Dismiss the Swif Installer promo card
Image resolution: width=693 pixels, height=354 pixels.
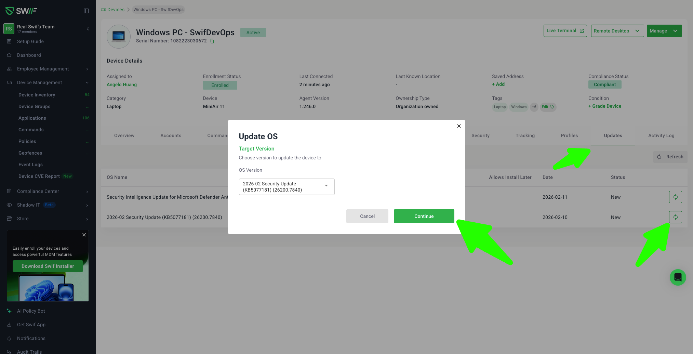point(84,235)
